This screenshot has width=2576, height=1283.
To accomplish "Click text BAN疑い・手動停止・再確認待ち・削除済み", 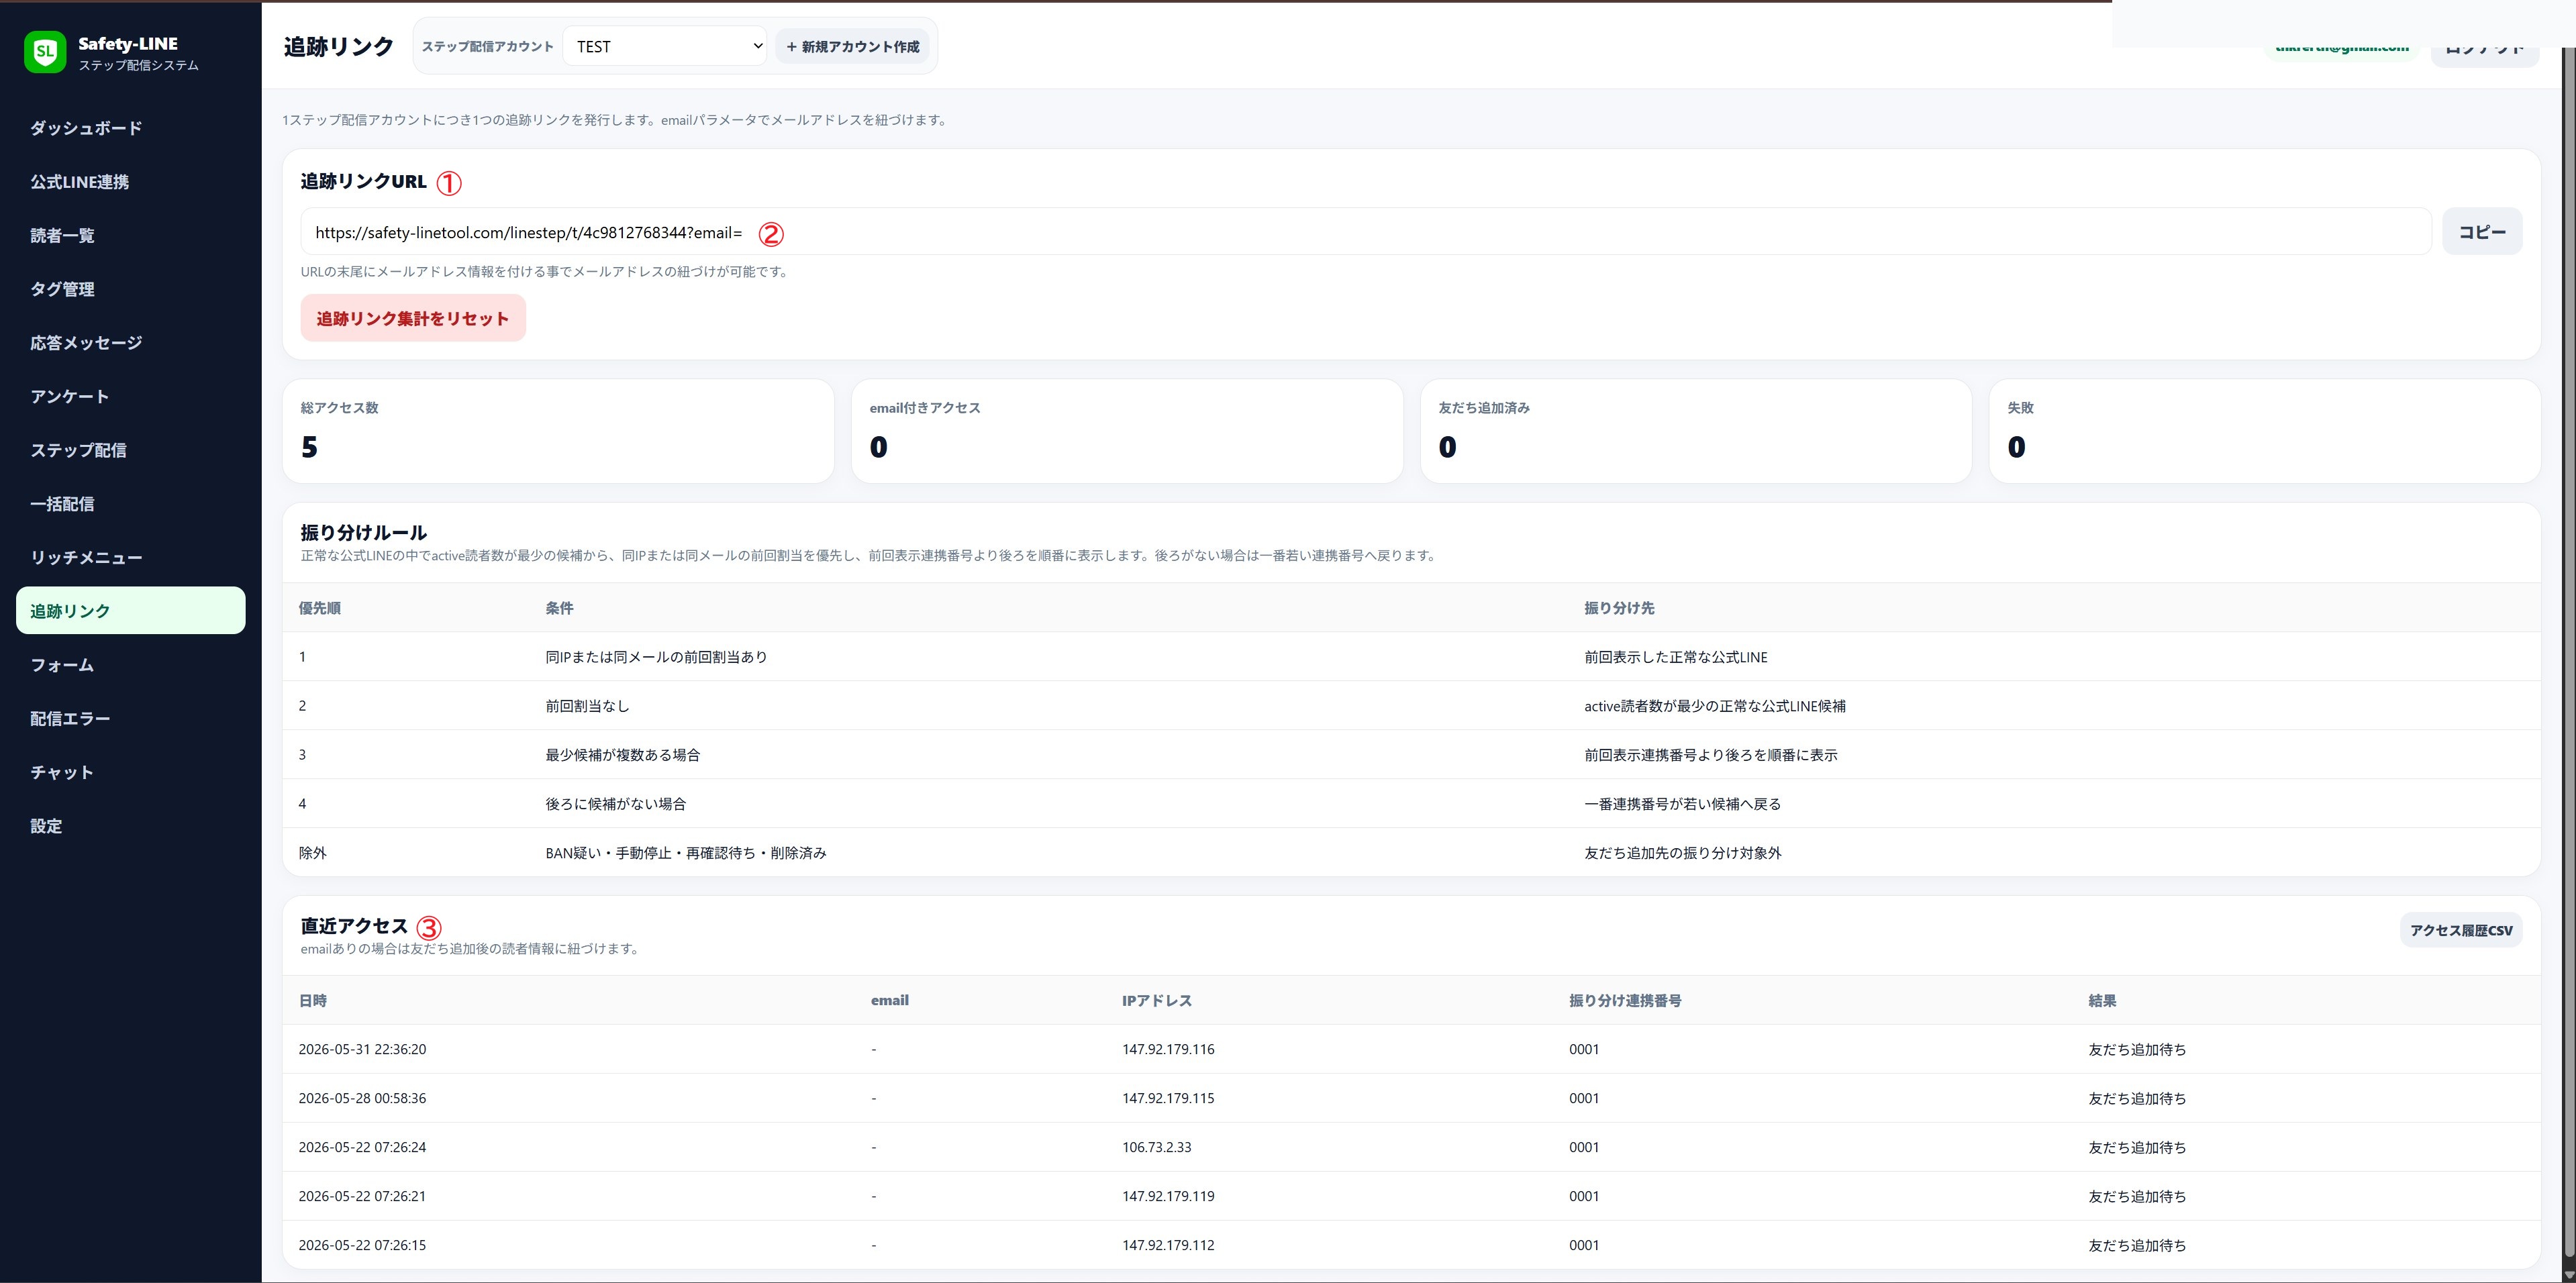I will pyautogui.click(x=686, y=853).
